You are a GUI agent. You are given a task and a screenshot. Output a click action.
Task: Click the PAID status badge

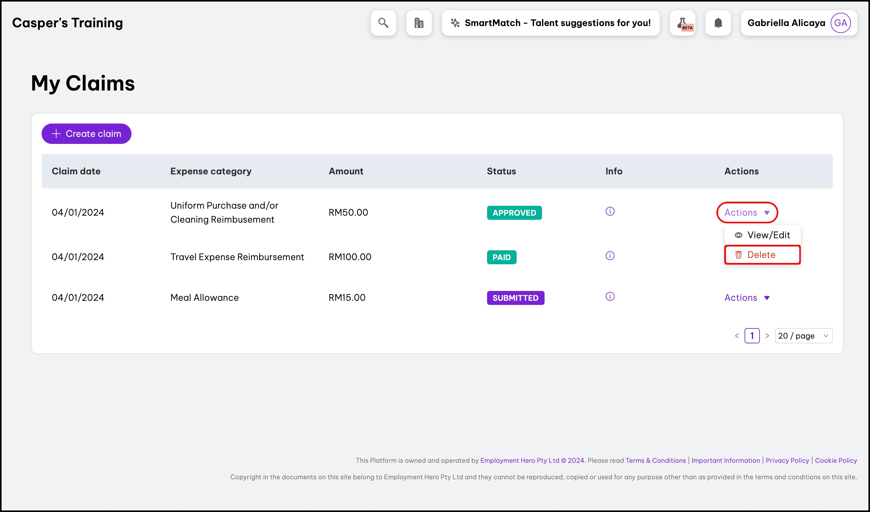[502, 257]
